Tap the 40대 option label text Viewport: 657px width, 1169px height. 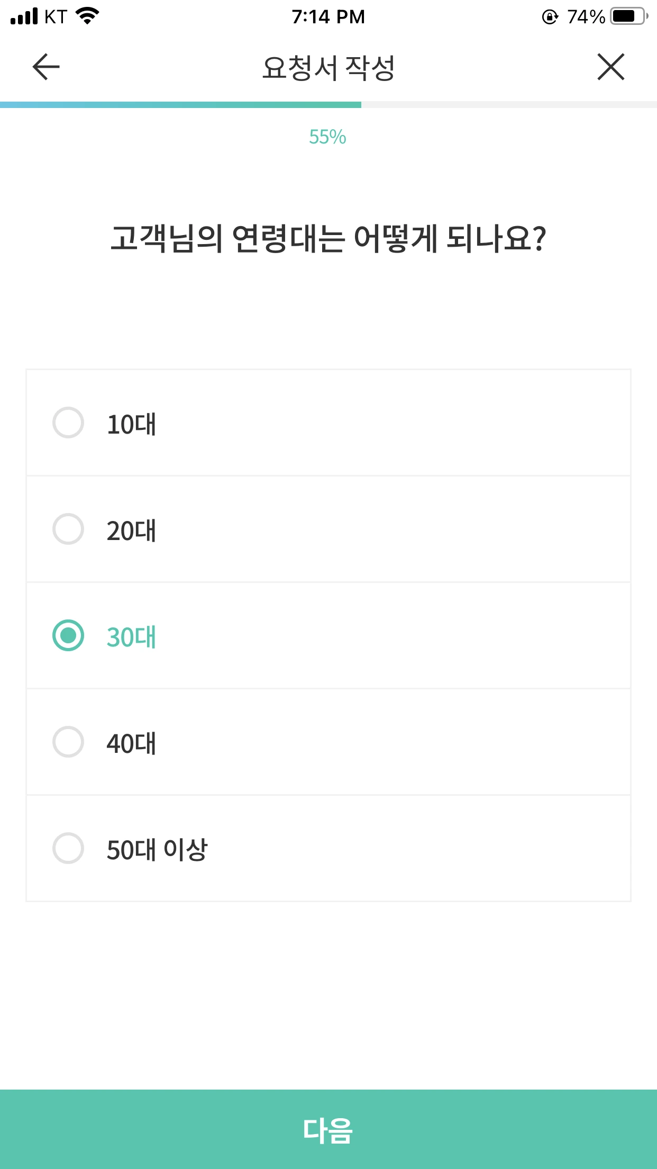click(131, 743)
